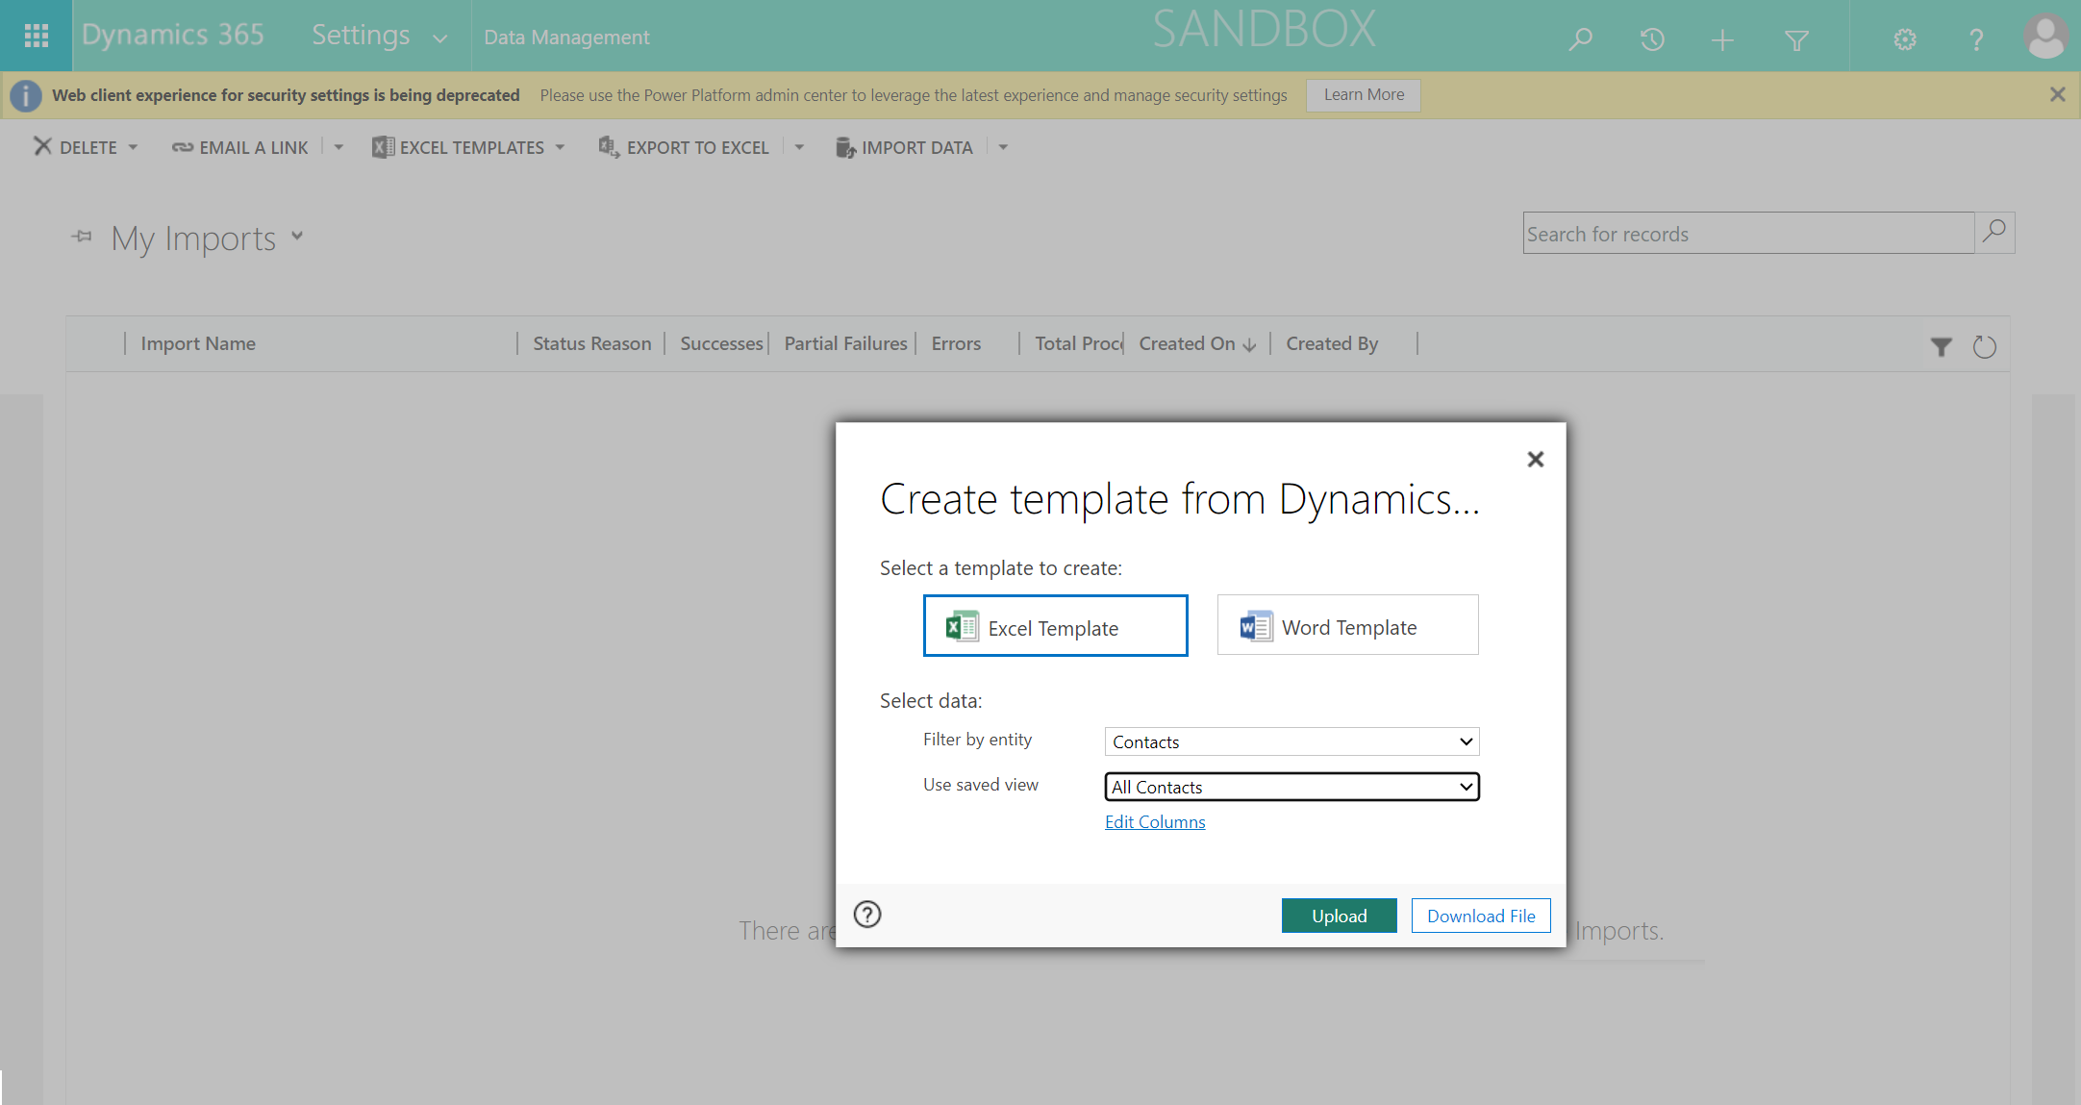The image size is (2081, 1105).
Task: Click the Download File button
Action: [1480, 916]
